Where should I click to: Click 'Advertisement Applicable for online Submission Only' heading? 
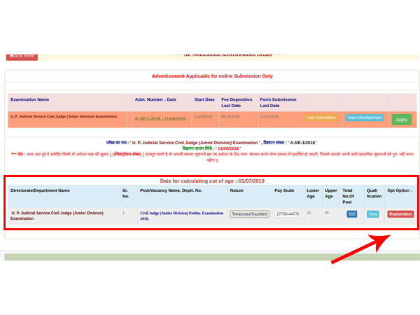pos(212,76)
